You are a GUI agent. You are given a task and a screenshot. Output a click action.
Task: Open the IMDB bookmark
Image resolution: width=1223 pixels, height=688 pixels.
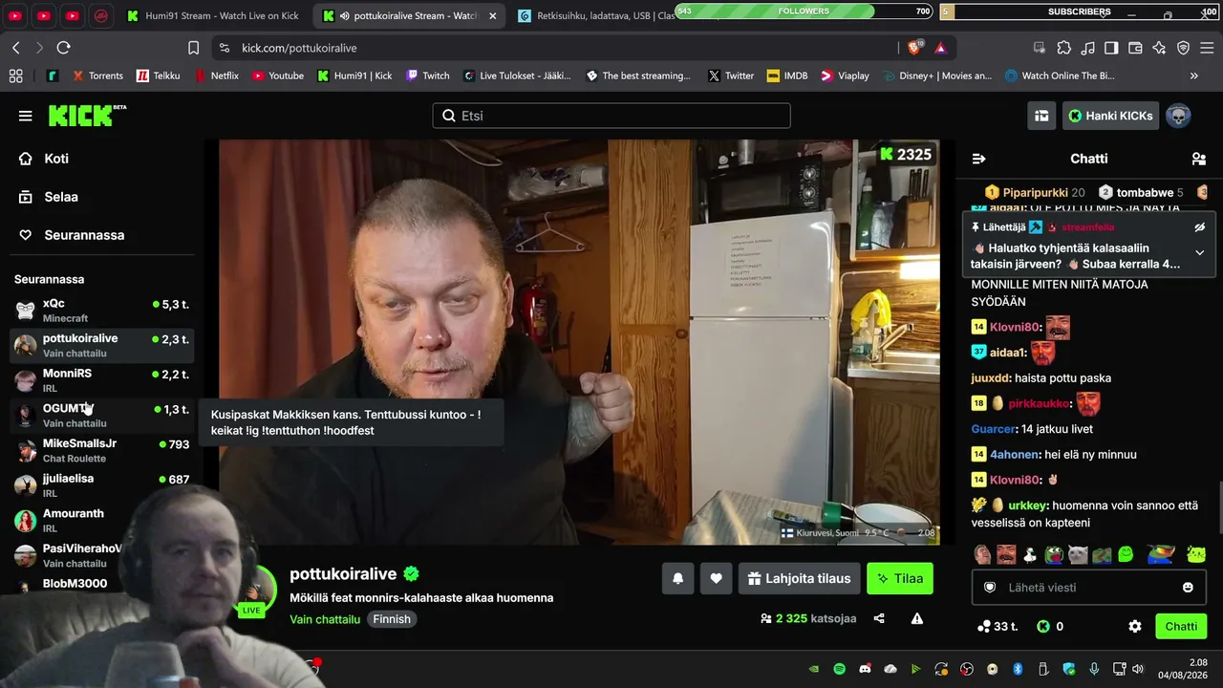(x=786, y=75)
